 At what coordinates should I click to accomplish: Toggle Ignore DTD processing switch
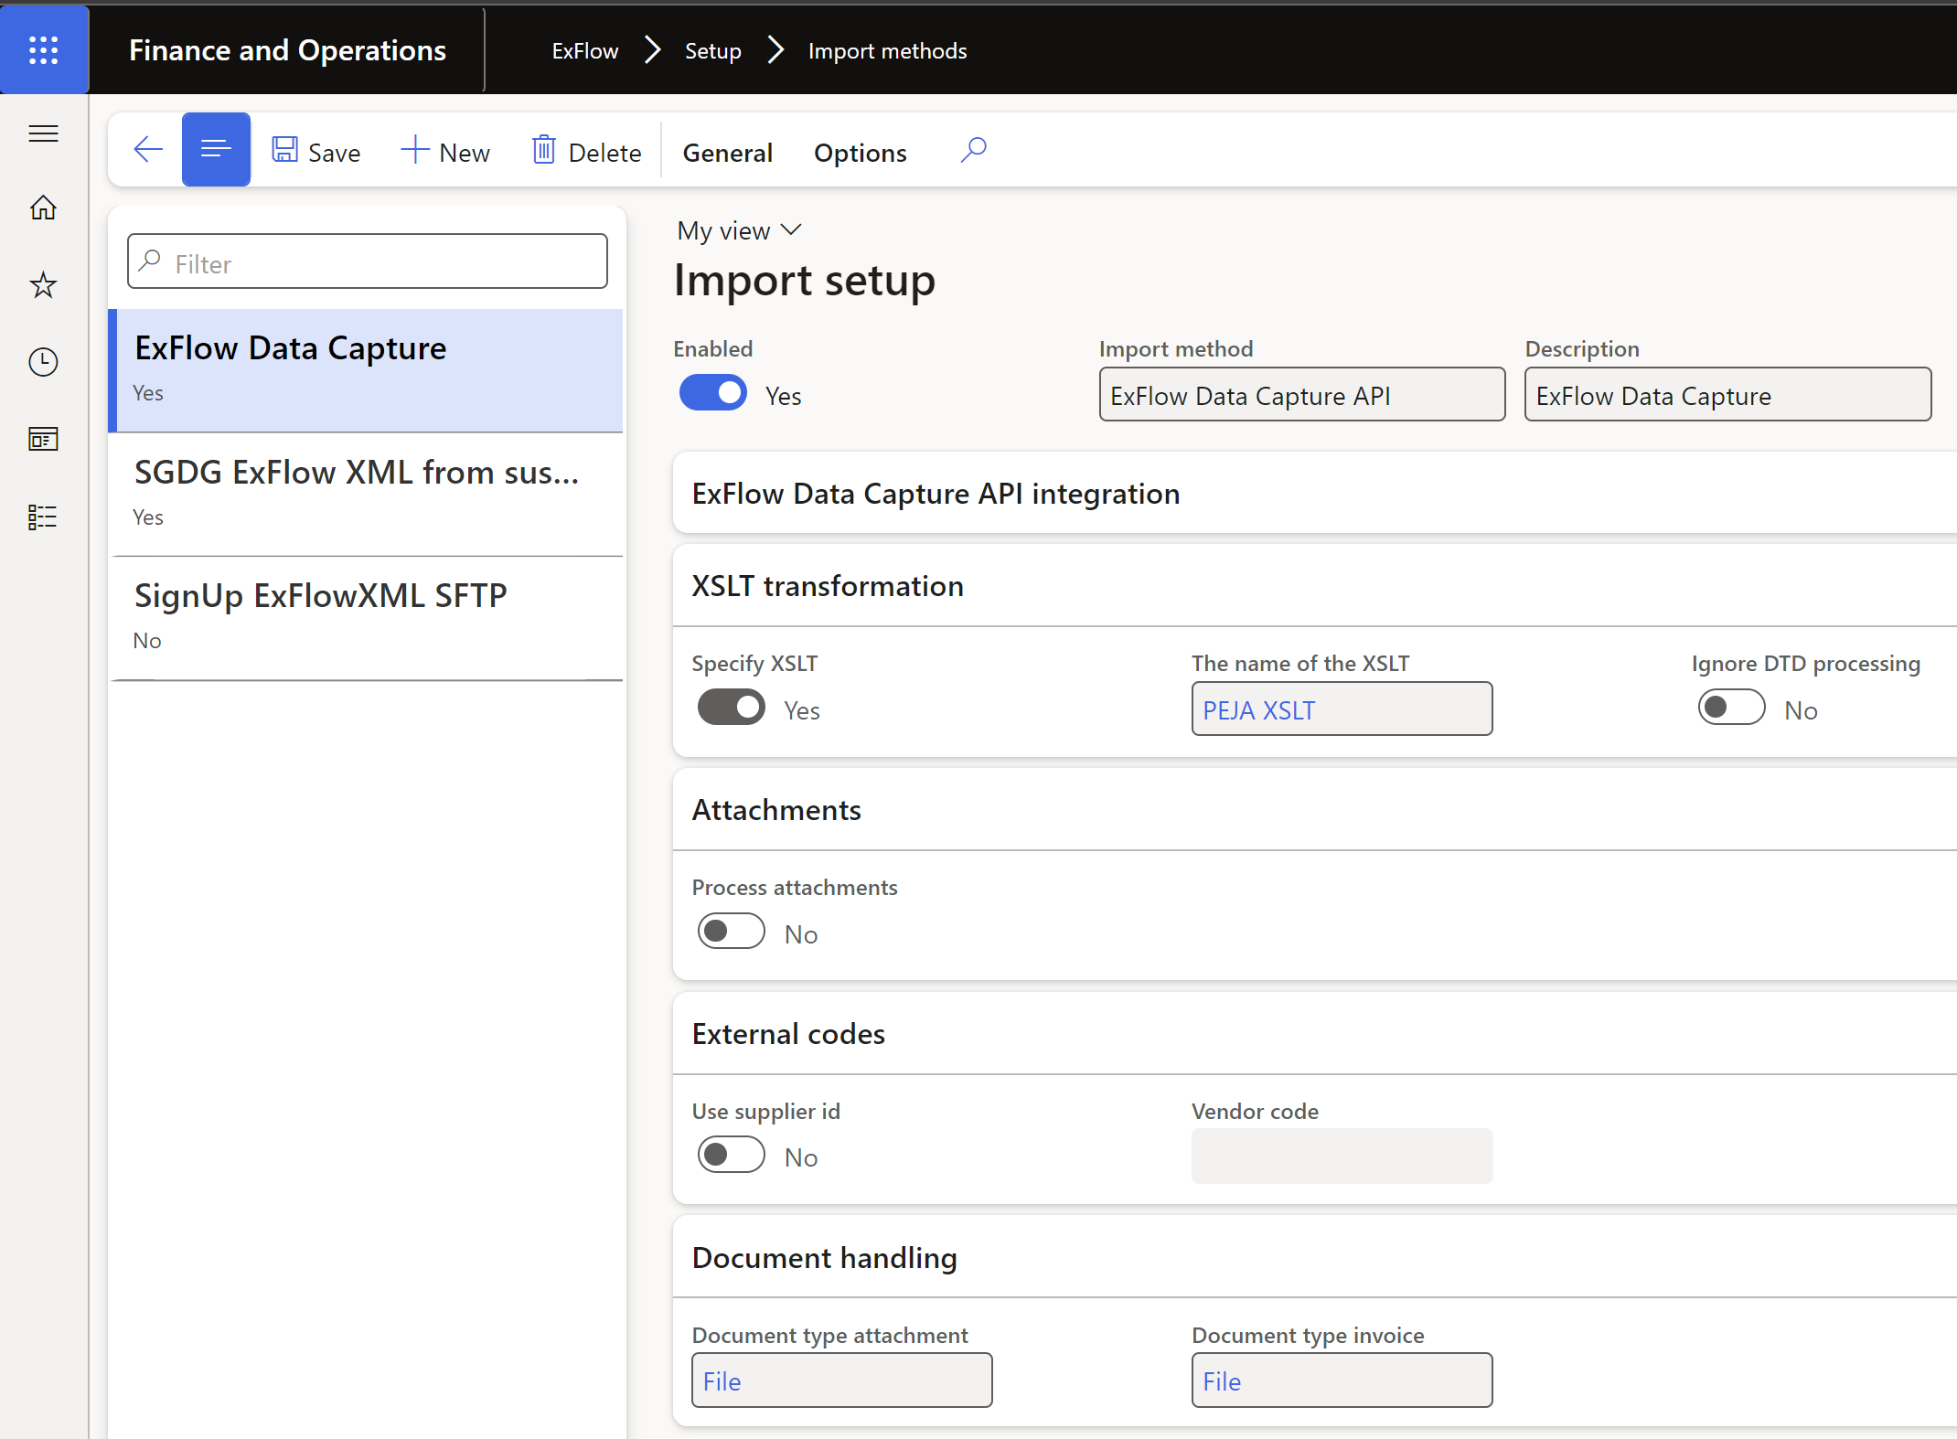pos(1731,708)
